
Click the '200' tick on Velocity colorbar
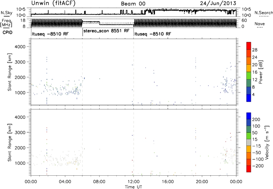(256, 119)
